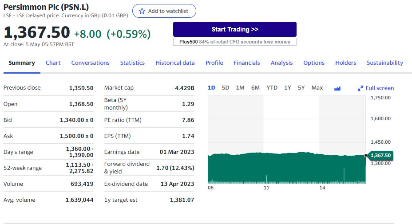Viewport: 412px width, 224px height.
Task: Open the Plus500 CFD disclaimer banner
Action: pyautogui.click(x=235, y=42)
